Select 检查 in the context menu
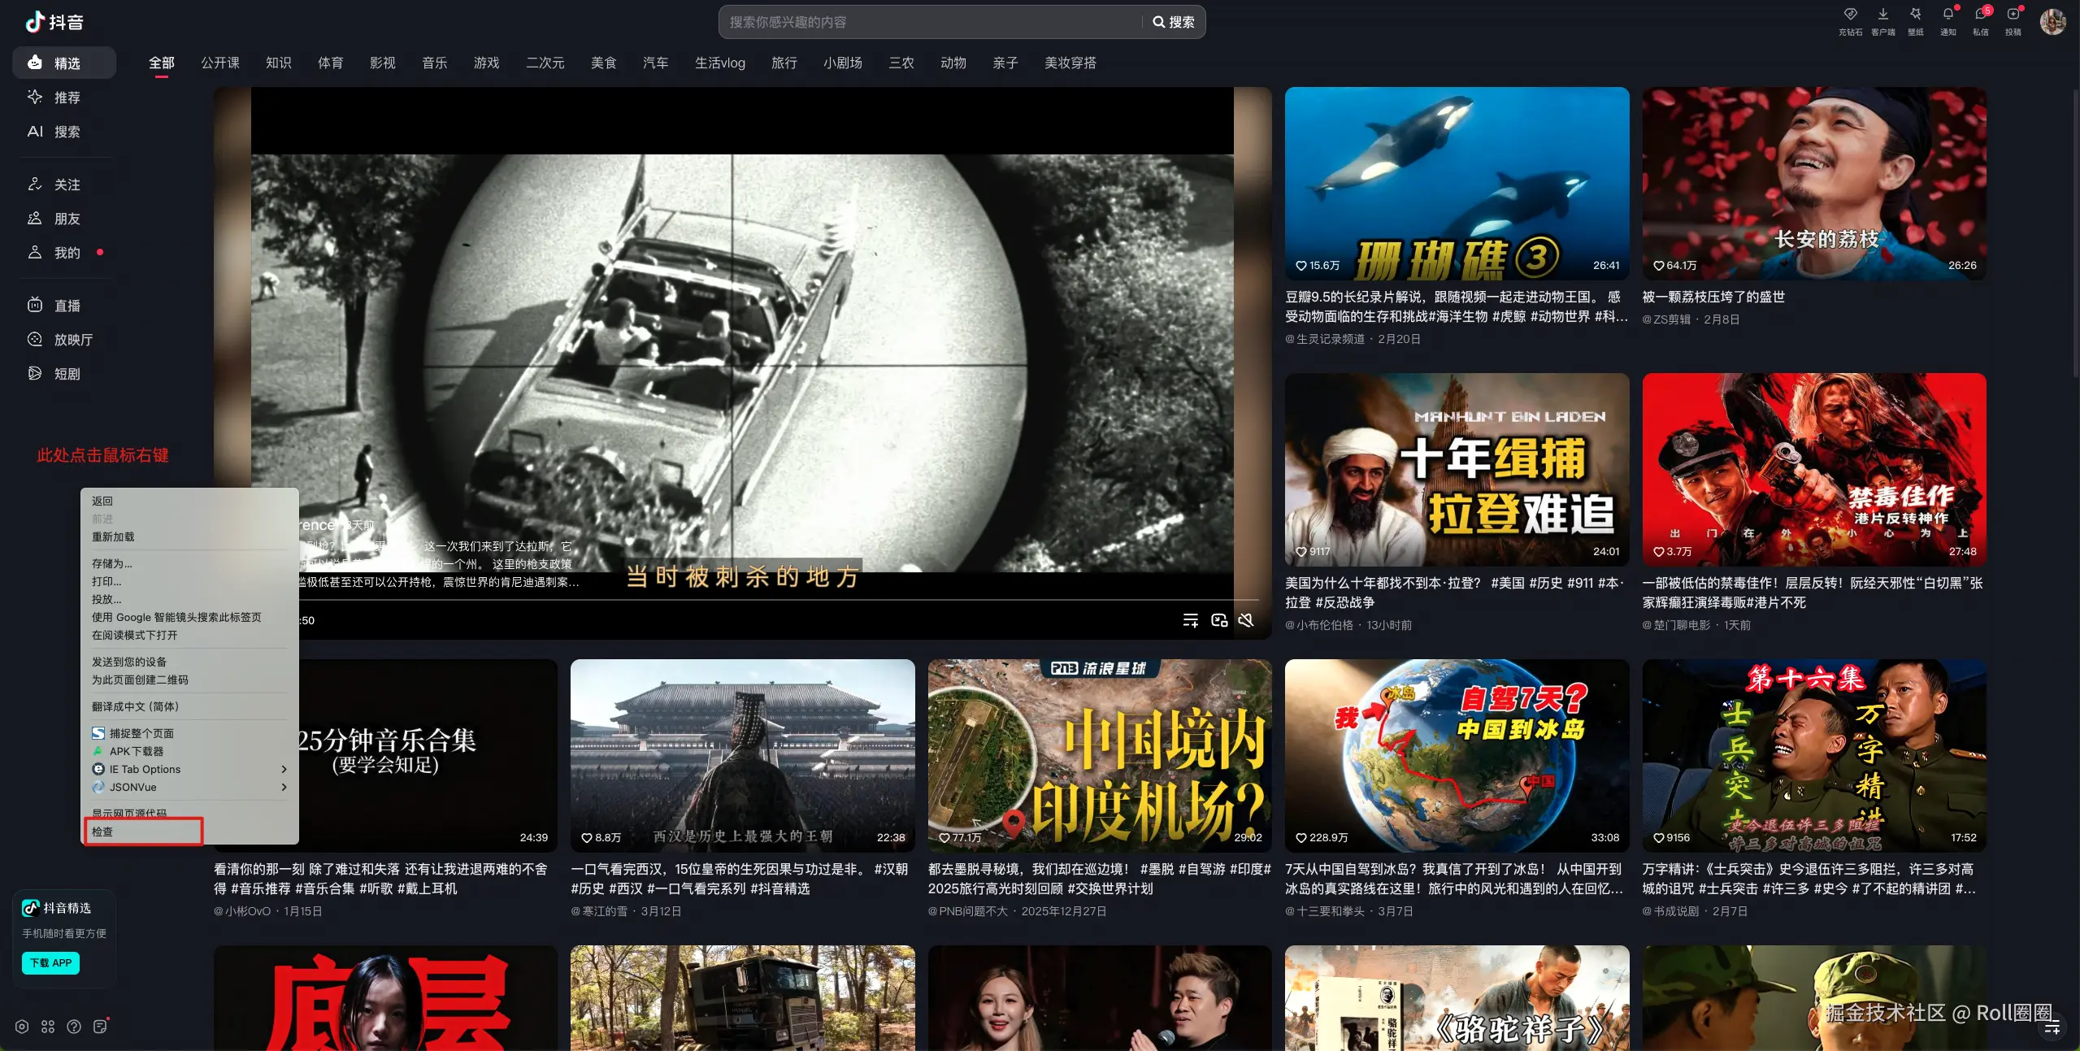2080x1051 pixels. 102,832
